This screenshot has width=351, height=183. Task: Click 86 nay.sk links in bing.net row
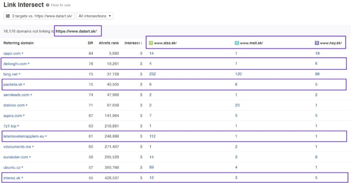tap(317, 74)
